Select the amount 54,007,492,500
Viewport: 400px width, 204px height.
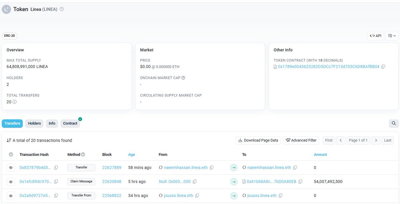point(328,182)
